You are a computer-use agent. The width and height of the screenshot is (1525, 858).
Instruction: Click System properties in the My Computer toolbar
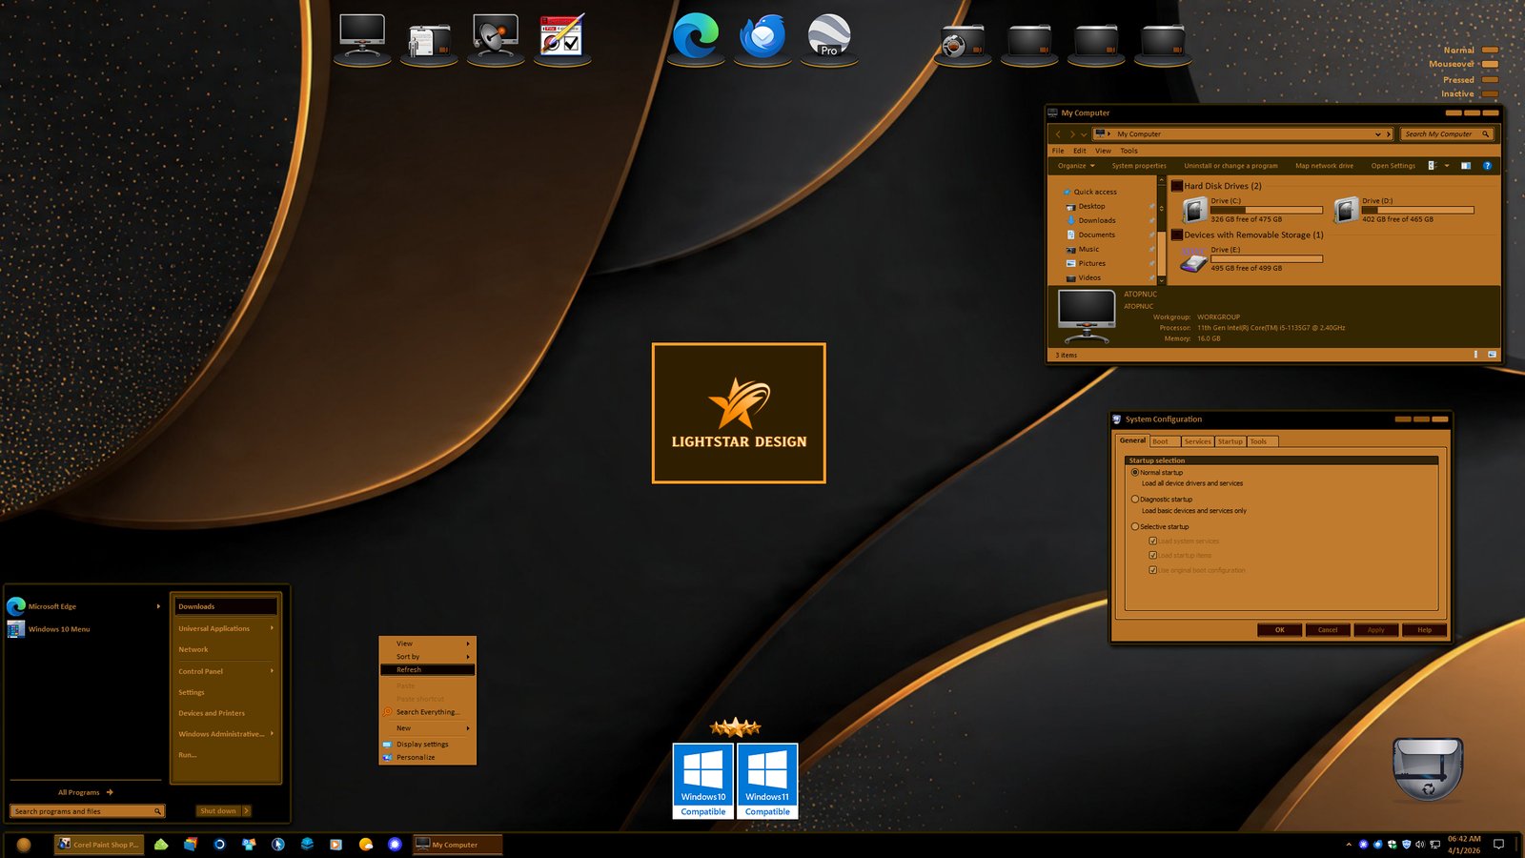pos(1138,166)
